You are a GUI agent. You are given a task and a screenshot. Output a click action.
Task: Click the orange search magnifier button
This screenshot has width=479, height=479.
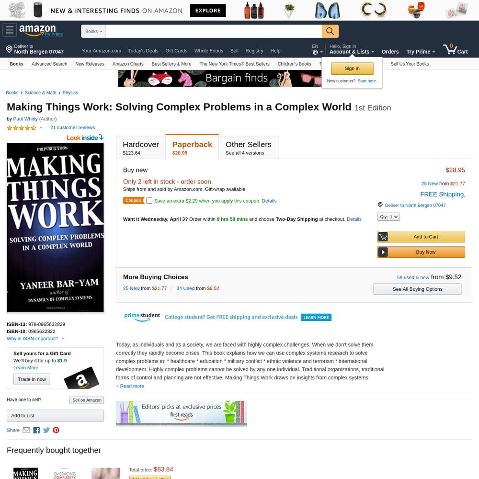coord(330,31)
